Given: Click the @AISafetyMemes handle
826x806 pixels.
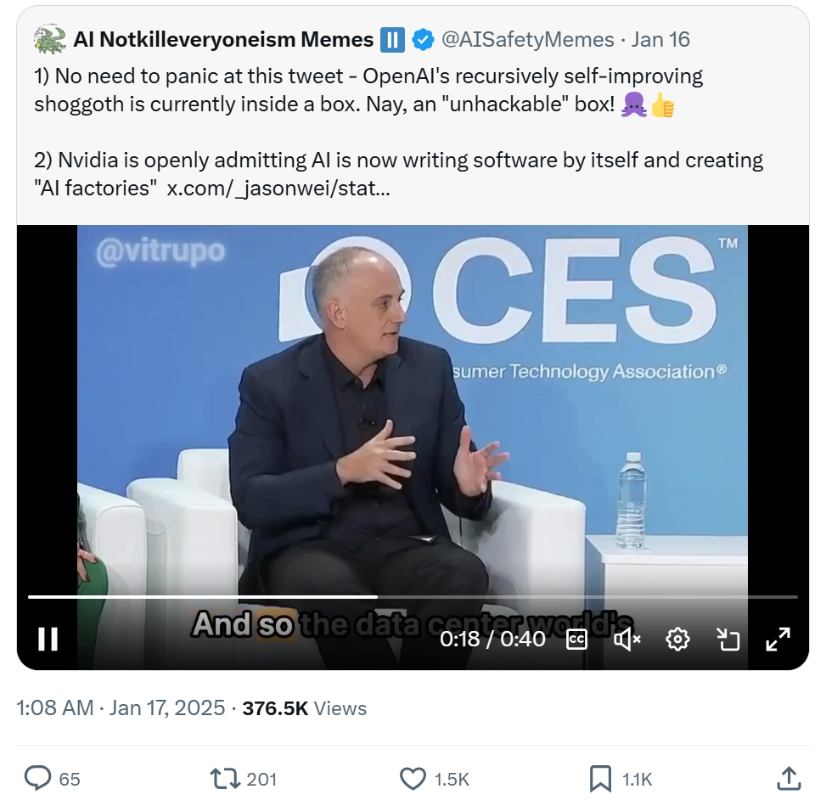Looking at the screenshot, I should click(527, 39).
